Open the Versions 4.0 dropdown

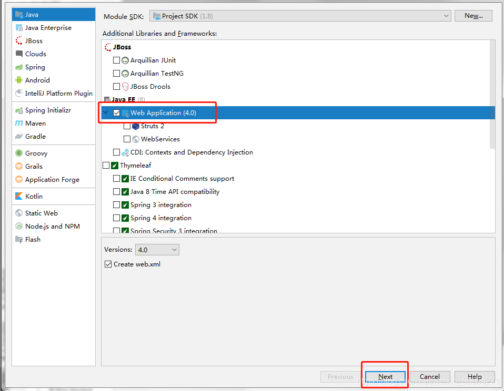click(157, 250)
